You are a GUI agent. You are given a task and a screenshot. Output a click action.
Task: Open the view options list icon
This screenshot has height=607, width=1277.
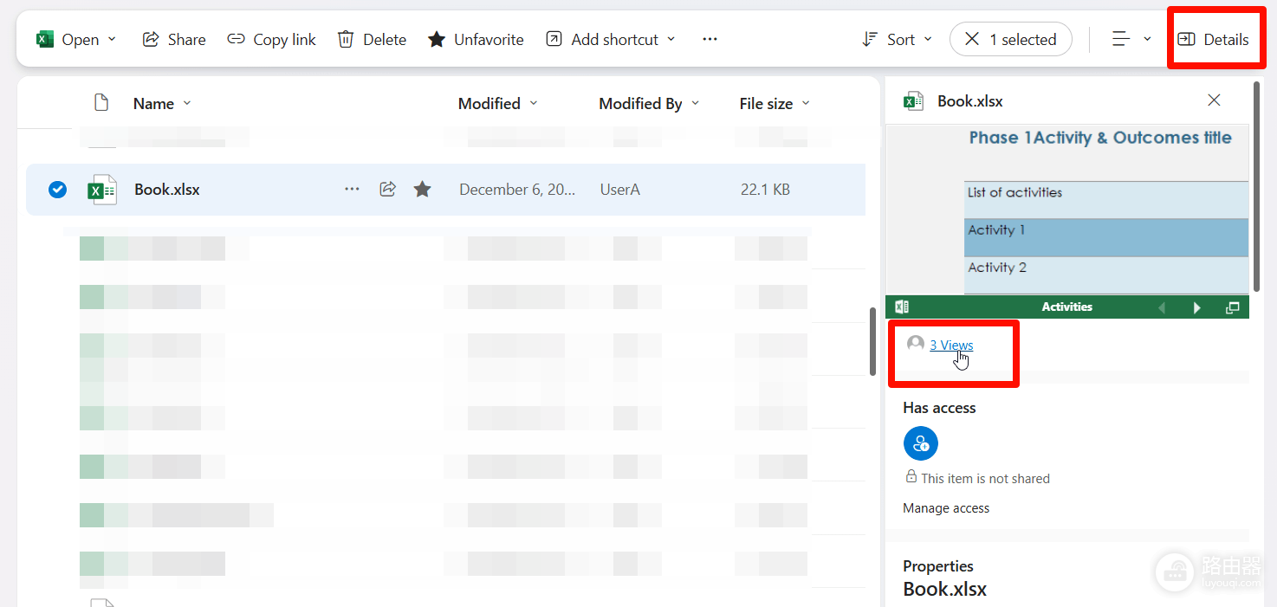(1122, 40)
